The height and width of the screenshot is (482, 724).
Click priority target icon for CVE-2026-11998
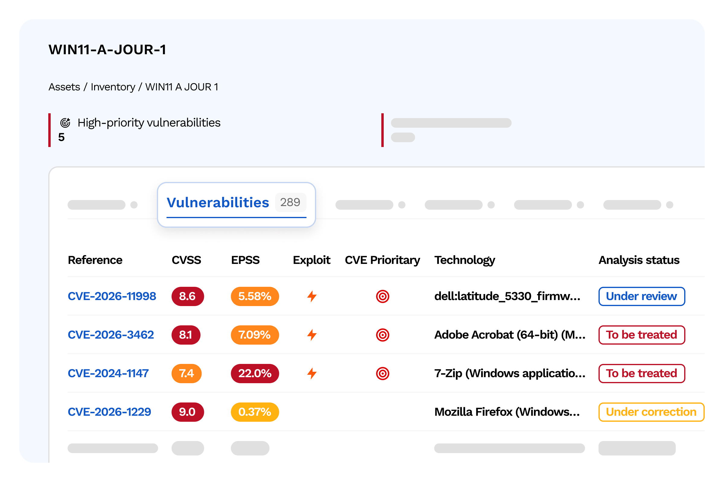(x=383, y=296)
